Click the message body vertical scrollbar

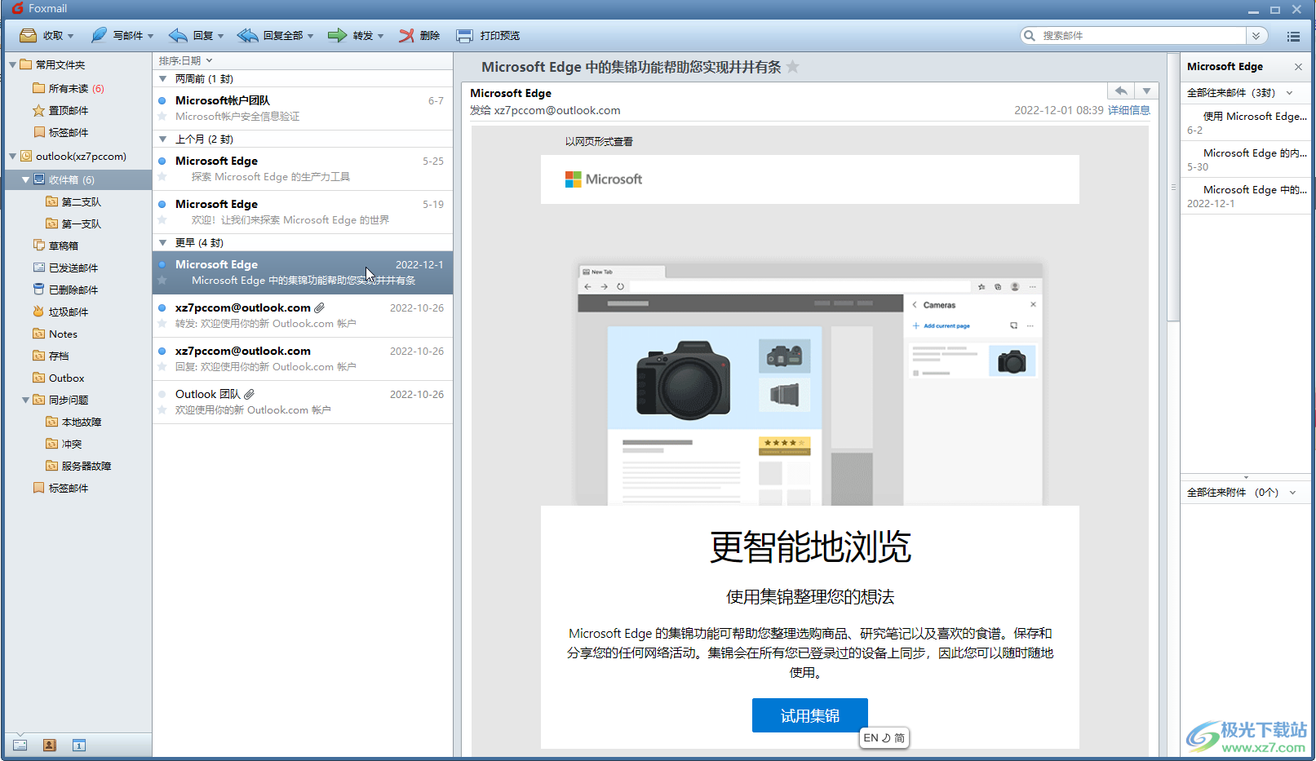(x=1173, y=188)
